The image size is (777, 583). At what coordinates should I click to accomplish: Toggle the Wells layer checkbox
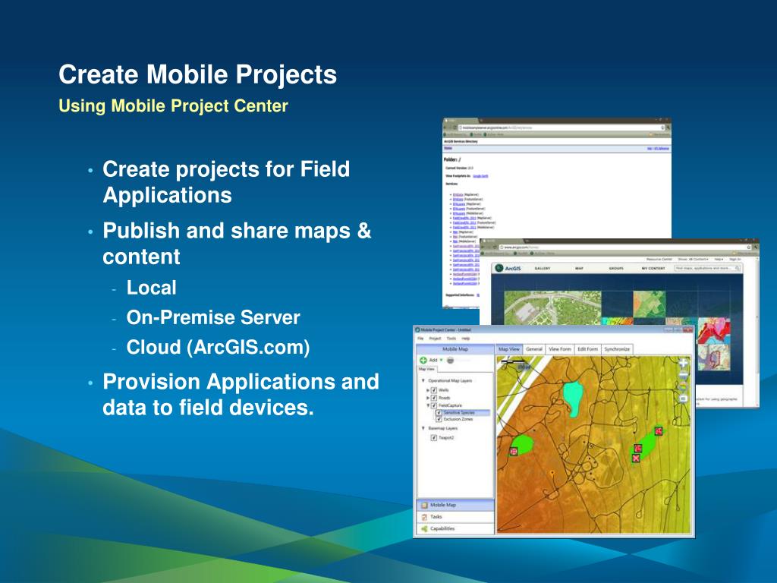coord(434,390)
